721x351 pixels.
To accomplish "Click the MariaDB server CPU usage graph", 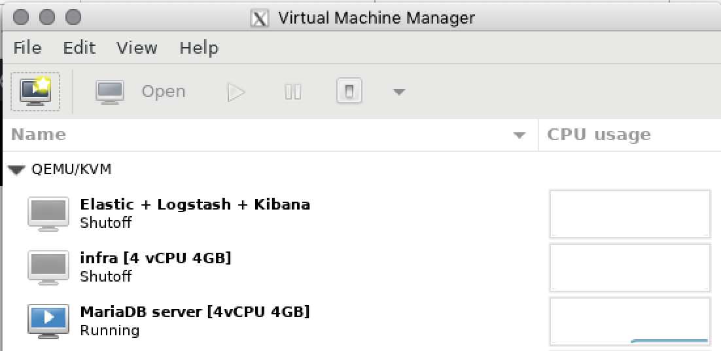I will coord(629,321).
